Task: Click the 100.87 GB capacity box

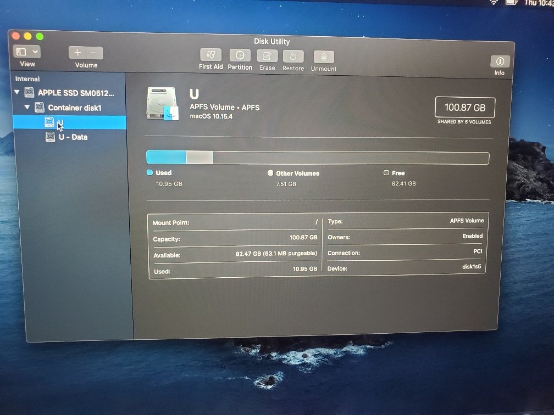Action: 464,107
